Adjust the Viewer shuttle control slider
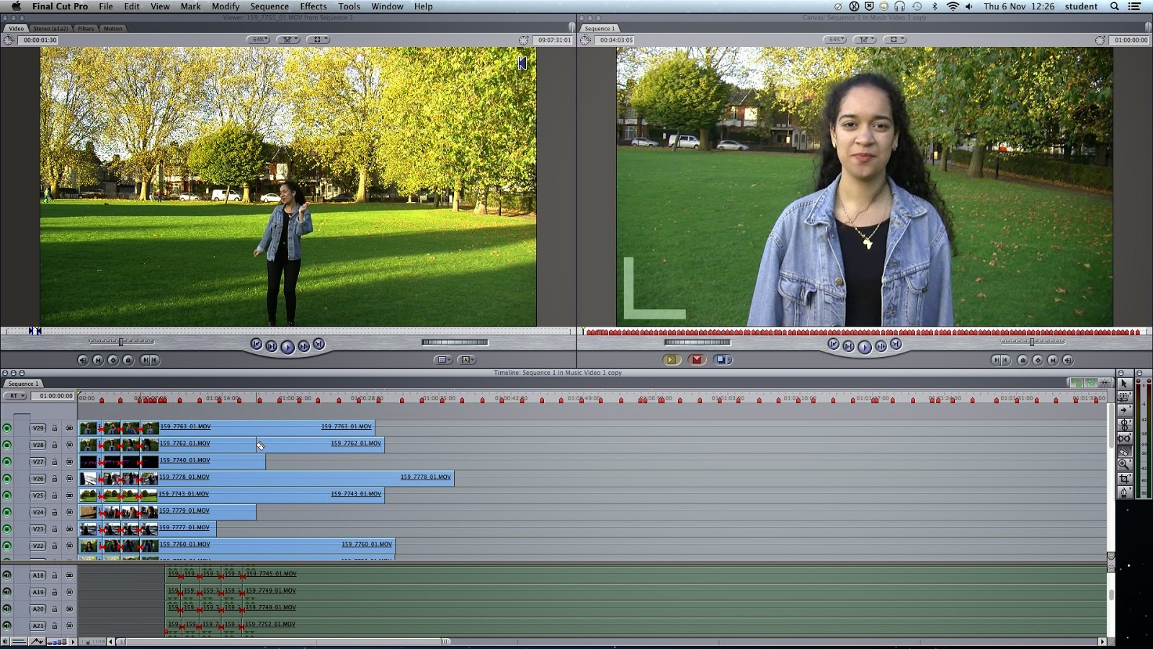This screenshot has width=1153, height=649. [x=121, y=342]
